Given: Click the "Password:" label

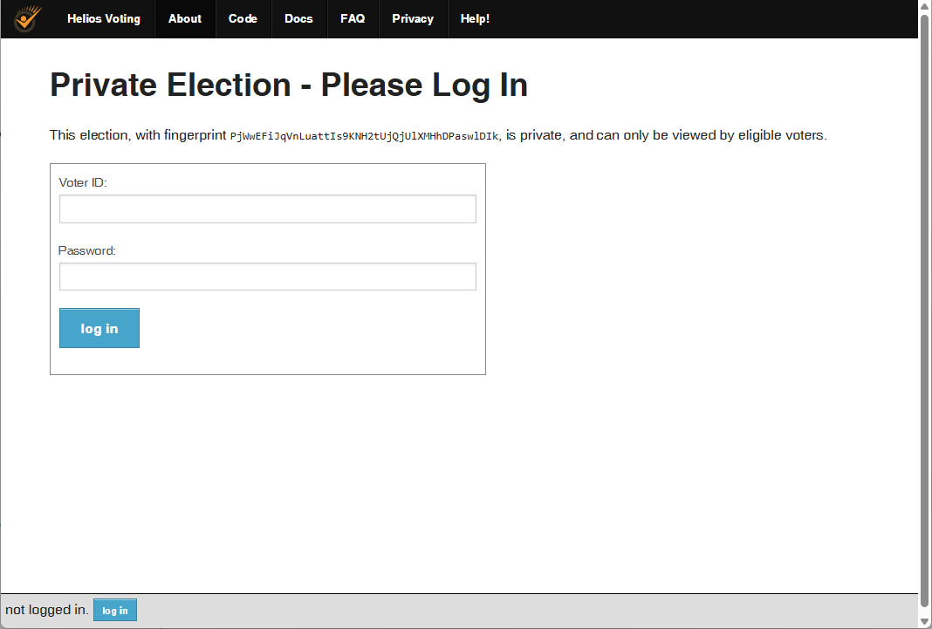Looking at the screenshot, I should coord(87,250).
